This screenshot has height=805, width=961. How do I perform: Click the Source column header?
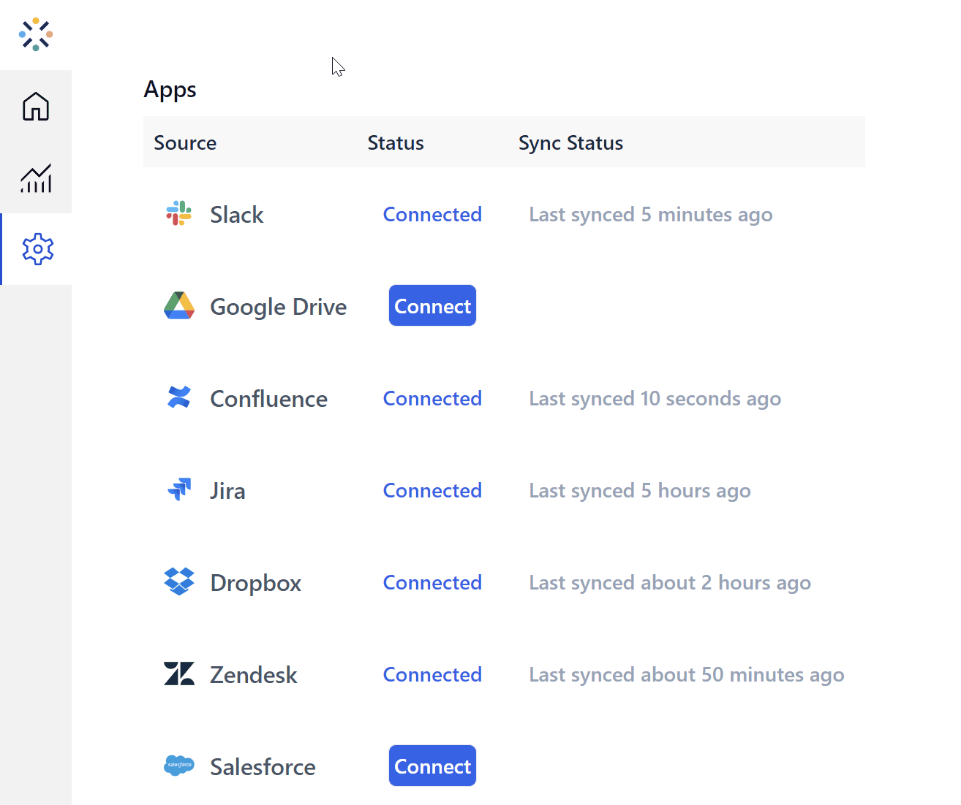click(185, 142)
